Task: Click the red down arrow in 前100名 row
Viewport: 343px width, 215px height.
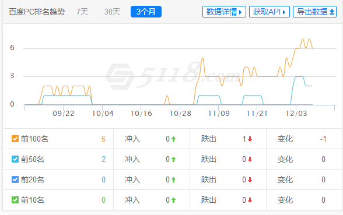Action: (x=250, y=139)
